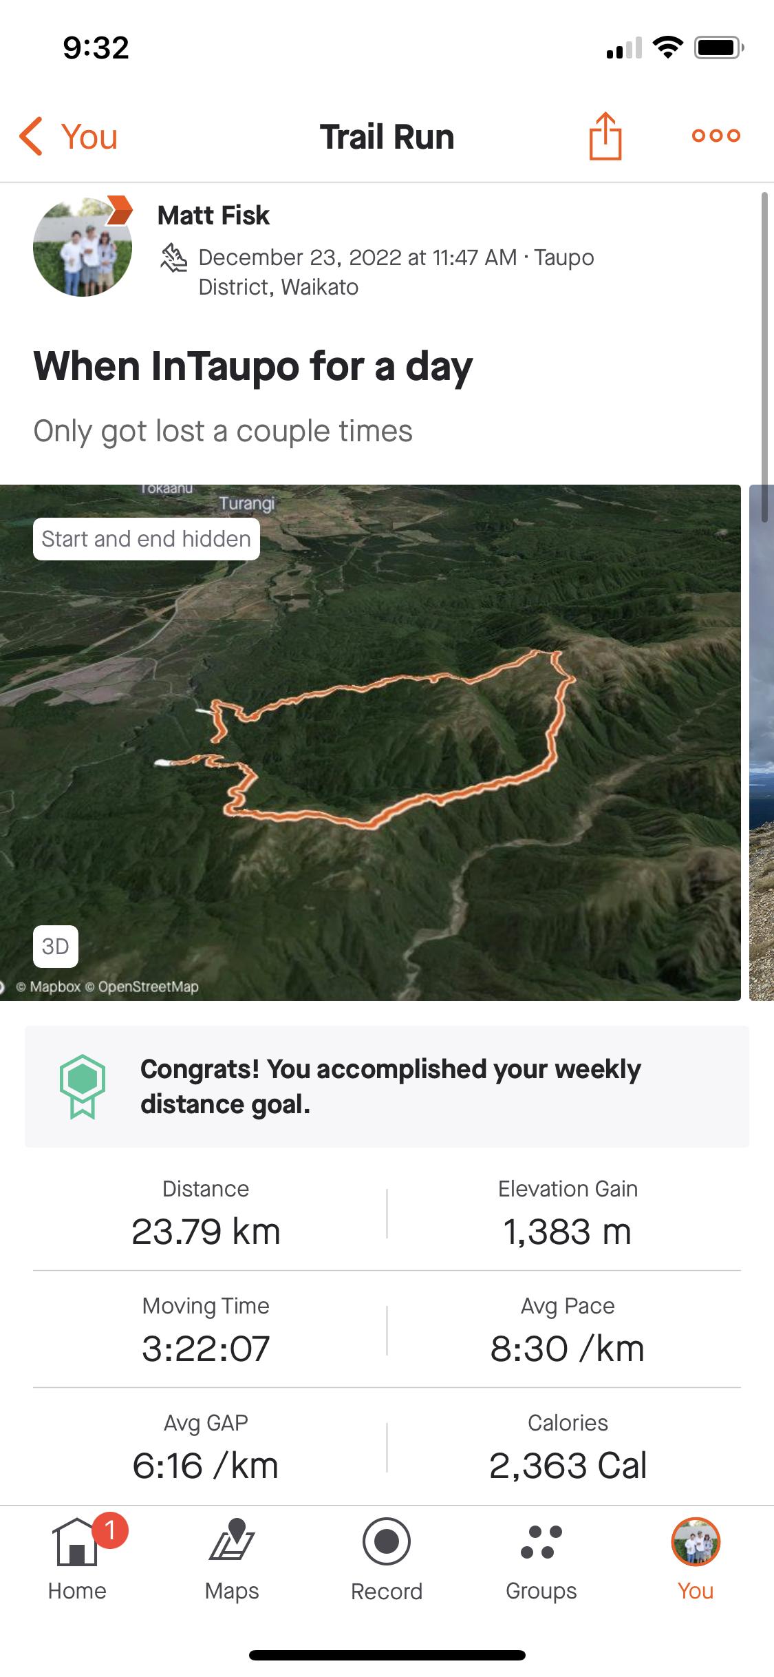Select the You profile tab
The height and width of the screenshot is (1677, 774).
click(696, 1553)
